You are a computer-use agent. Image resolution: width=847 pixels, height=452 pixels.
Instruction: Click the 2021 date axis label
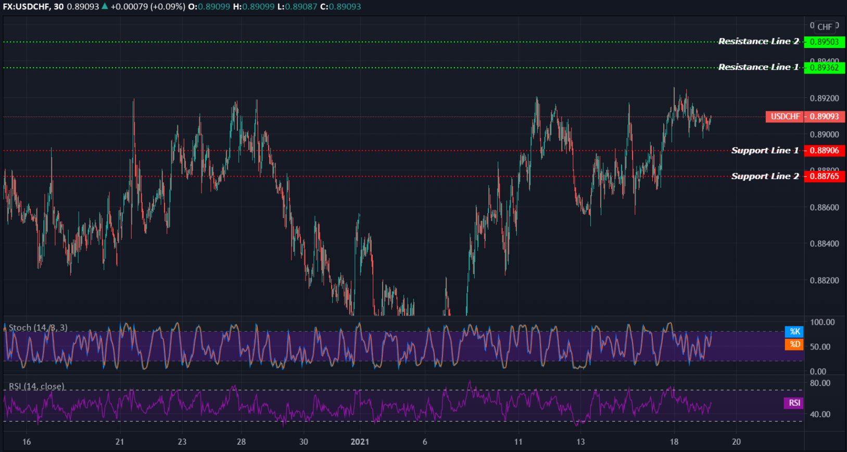point(360,442)
